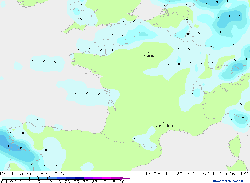Pick the 10–15 mm legend swatch
The image size is (250, 183).
tap(52, 178)
